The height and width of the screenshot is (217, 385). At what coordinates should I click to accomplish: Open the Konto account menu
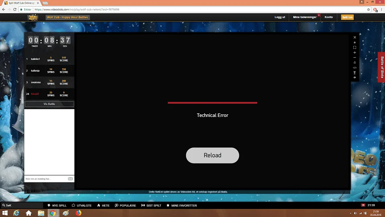(328, 17)
